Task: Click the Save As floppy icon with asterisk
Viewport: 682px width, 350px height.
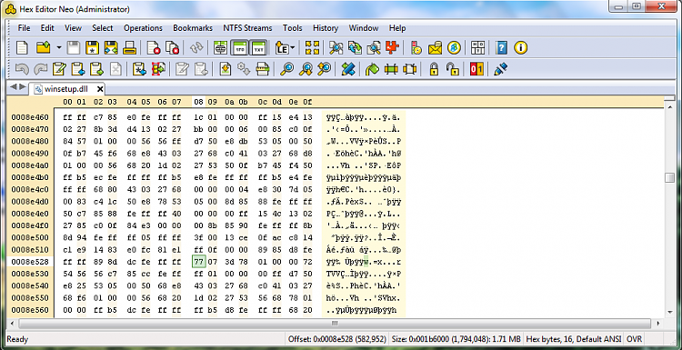Action: tap(92, 48)
